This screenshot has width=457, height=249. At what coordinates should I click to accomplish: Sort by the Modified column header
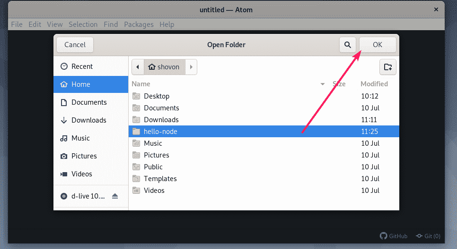[x=374, y=84]
